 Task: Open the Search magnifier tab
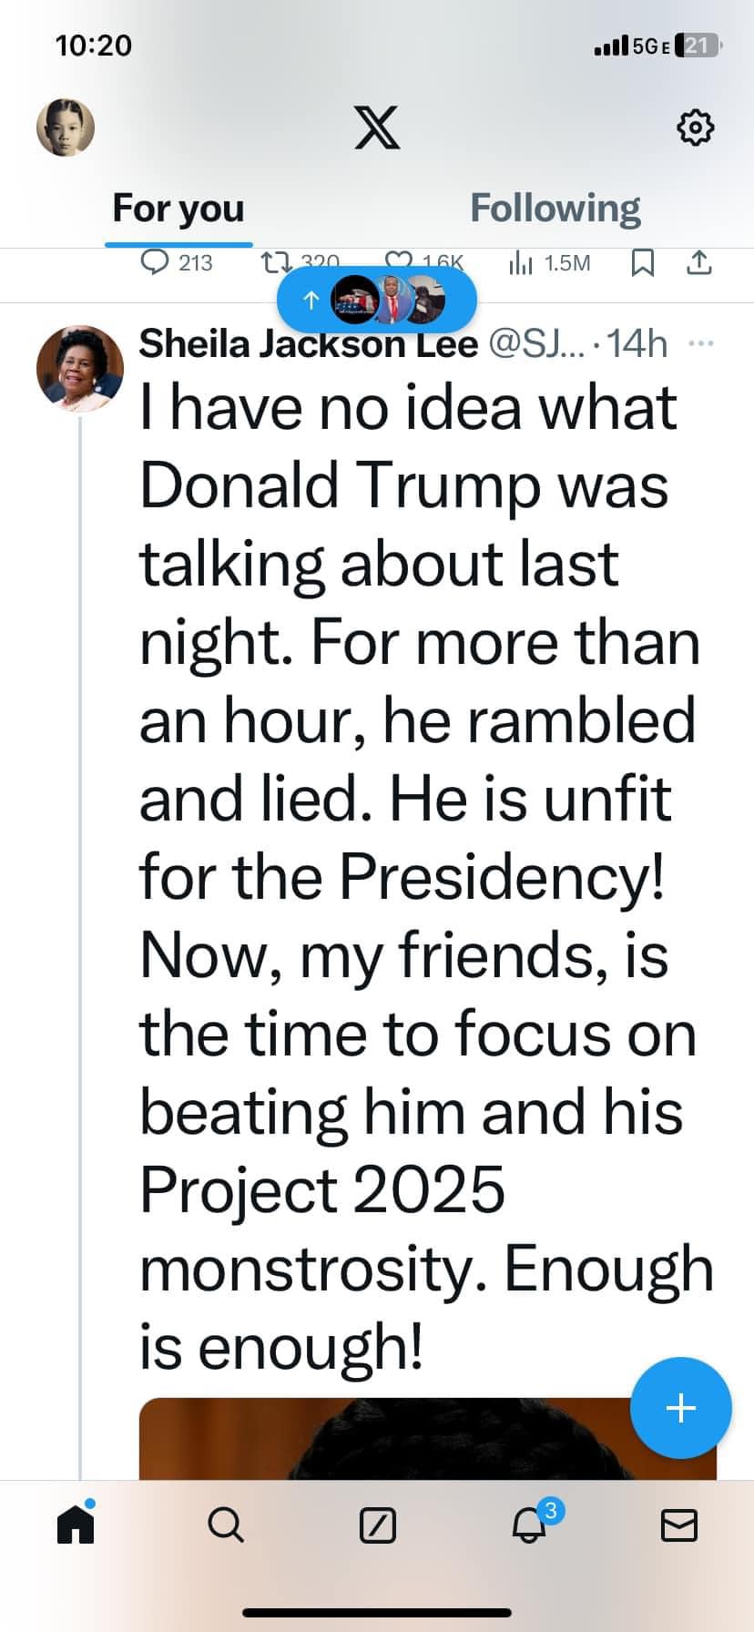[226, 1525]
